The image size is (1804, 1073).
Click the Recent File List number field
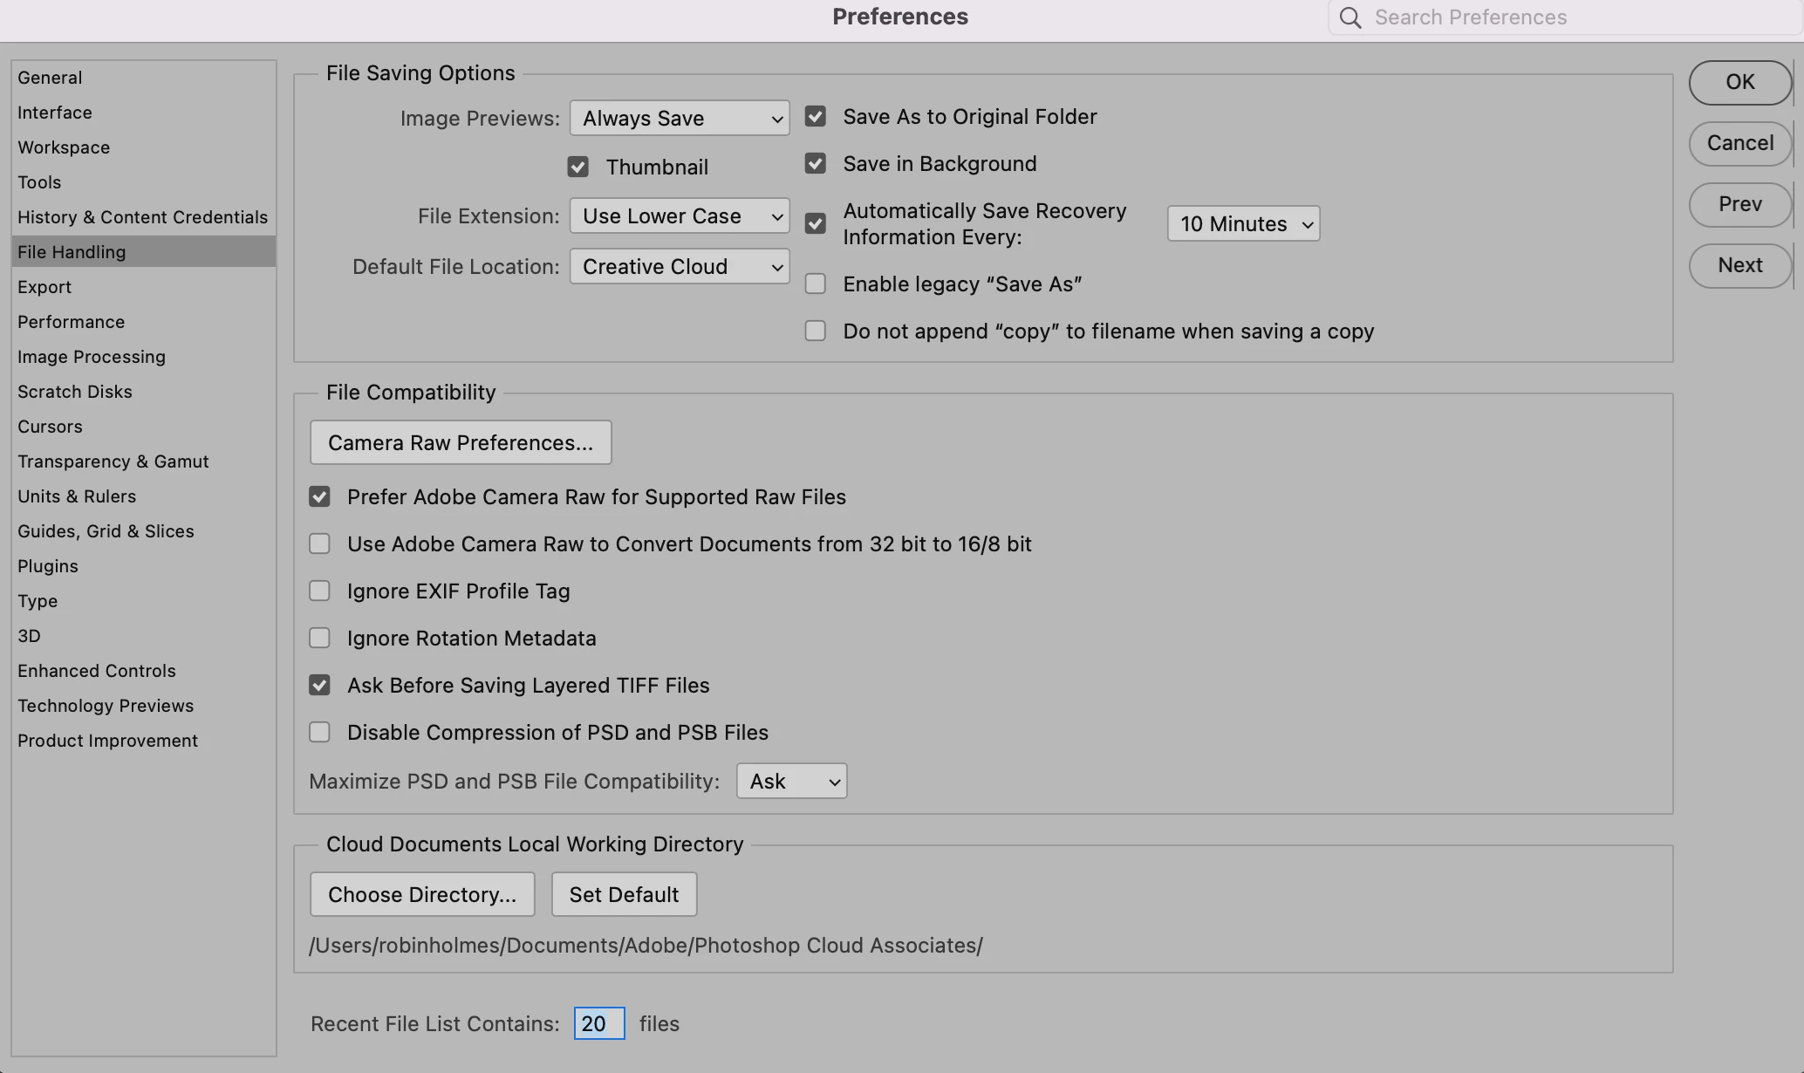(x=598, y=1024)
